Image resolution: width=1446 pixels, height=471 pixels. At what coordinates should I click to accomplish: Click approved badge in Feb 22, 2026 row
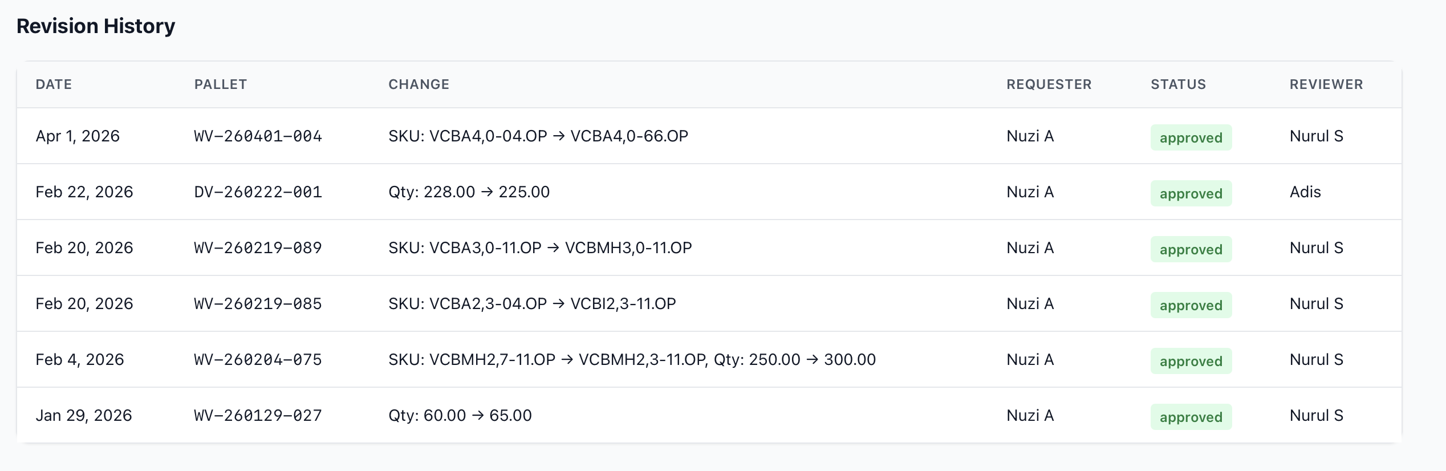coord(1191,193)
